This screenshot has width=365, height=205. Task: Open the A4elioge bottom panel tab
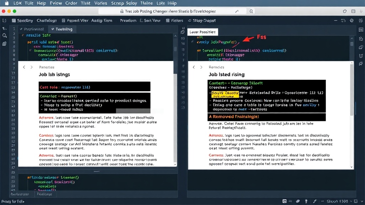coord(45,194)
